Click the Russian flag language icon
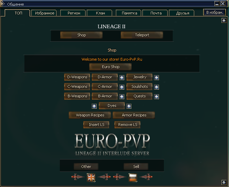Viewport: 229px width, 187px height. [x=133, y=177]
